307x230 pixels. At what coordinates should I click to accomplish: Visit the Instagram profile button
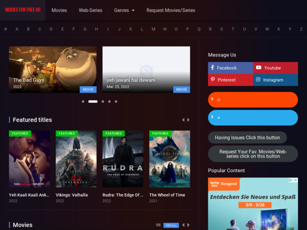tap(275, 80)
